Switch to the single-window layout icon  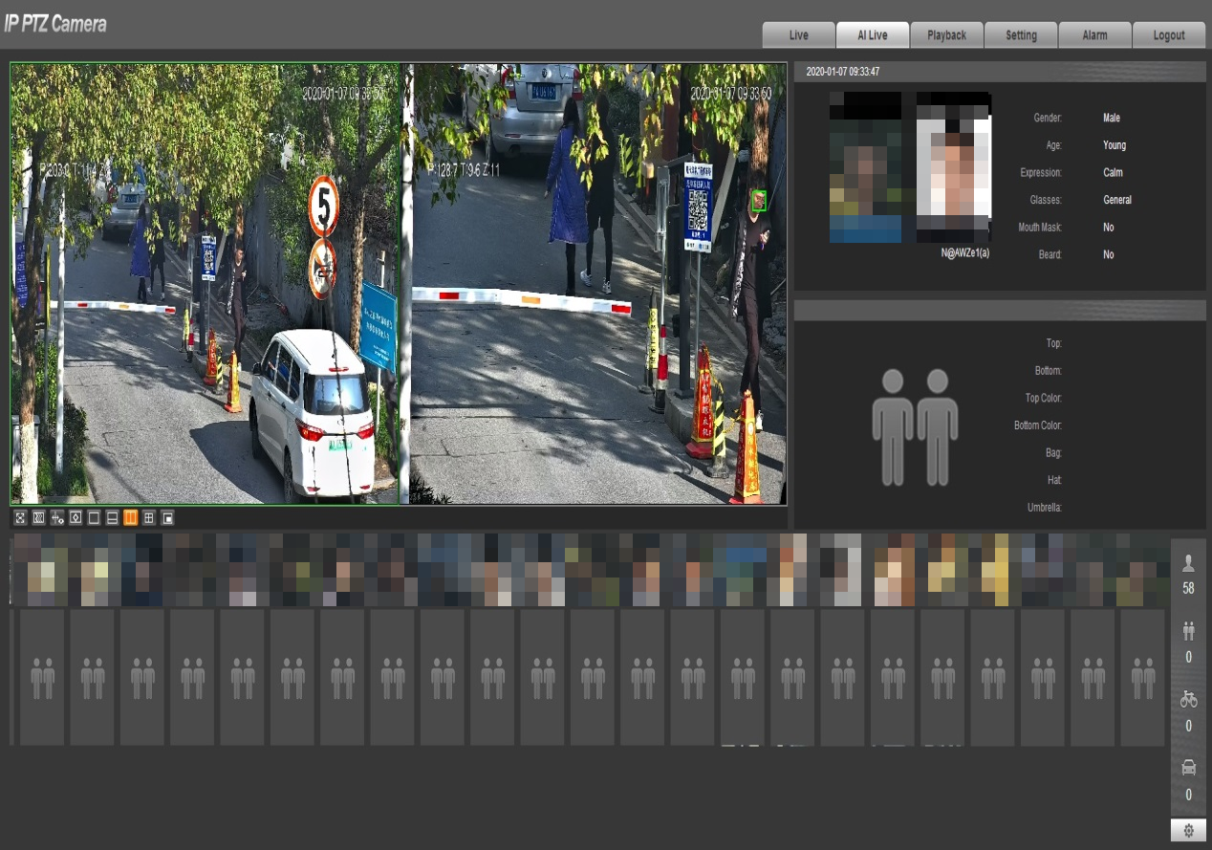(94, 517)
